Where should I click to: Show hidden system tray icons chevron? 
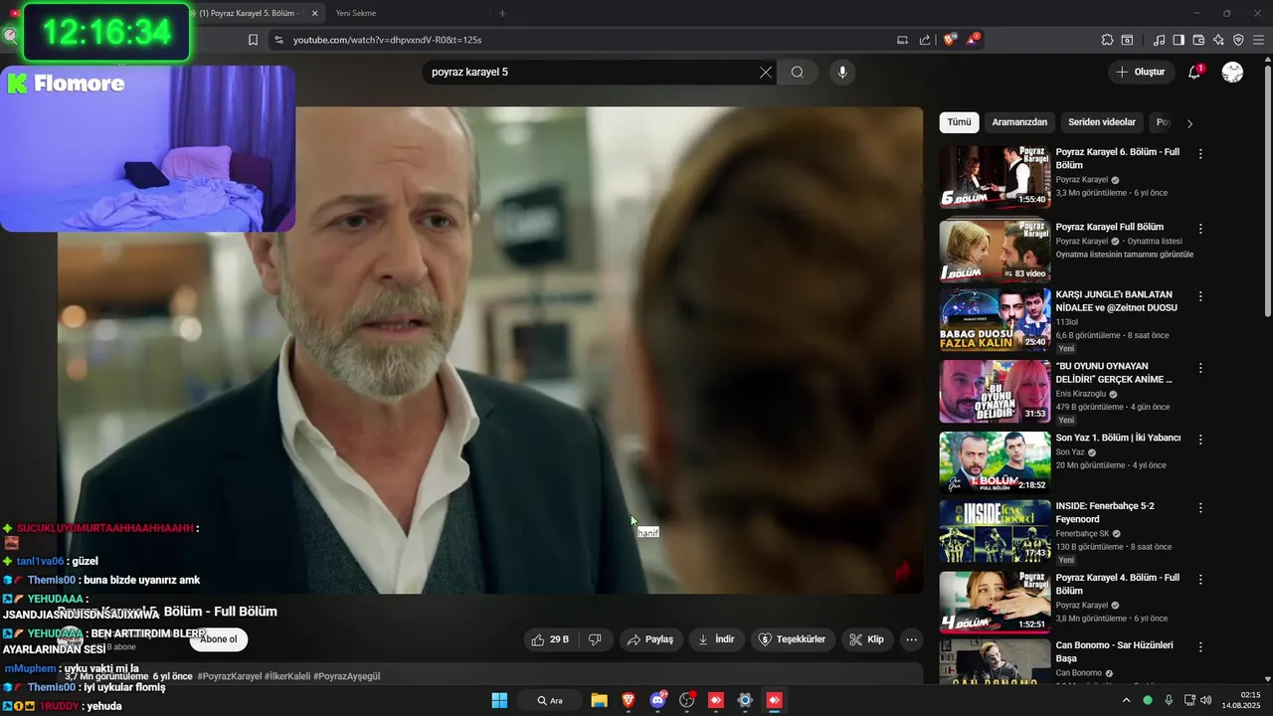[1126, 700]
